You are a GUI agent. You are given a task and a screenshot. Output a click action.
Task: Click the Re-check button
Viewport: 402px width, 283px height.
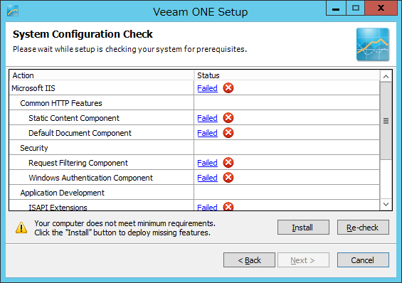click(363, 227)
